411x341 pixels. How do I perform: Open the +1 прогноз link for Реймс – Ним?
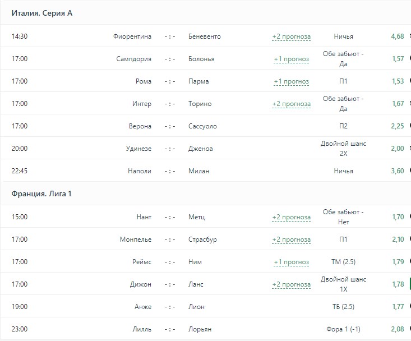click(291, 262)
